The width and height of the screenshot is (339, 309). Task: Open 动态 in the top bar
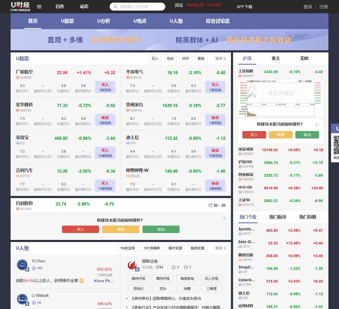(x=84, y=6)
